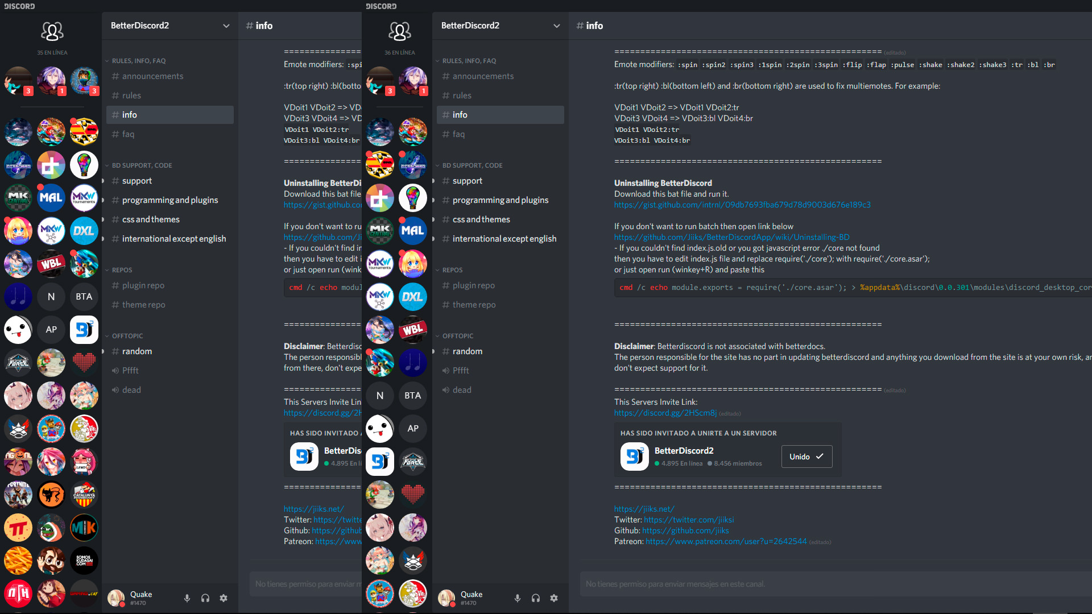Open the Patreon user link

point(726,541)
